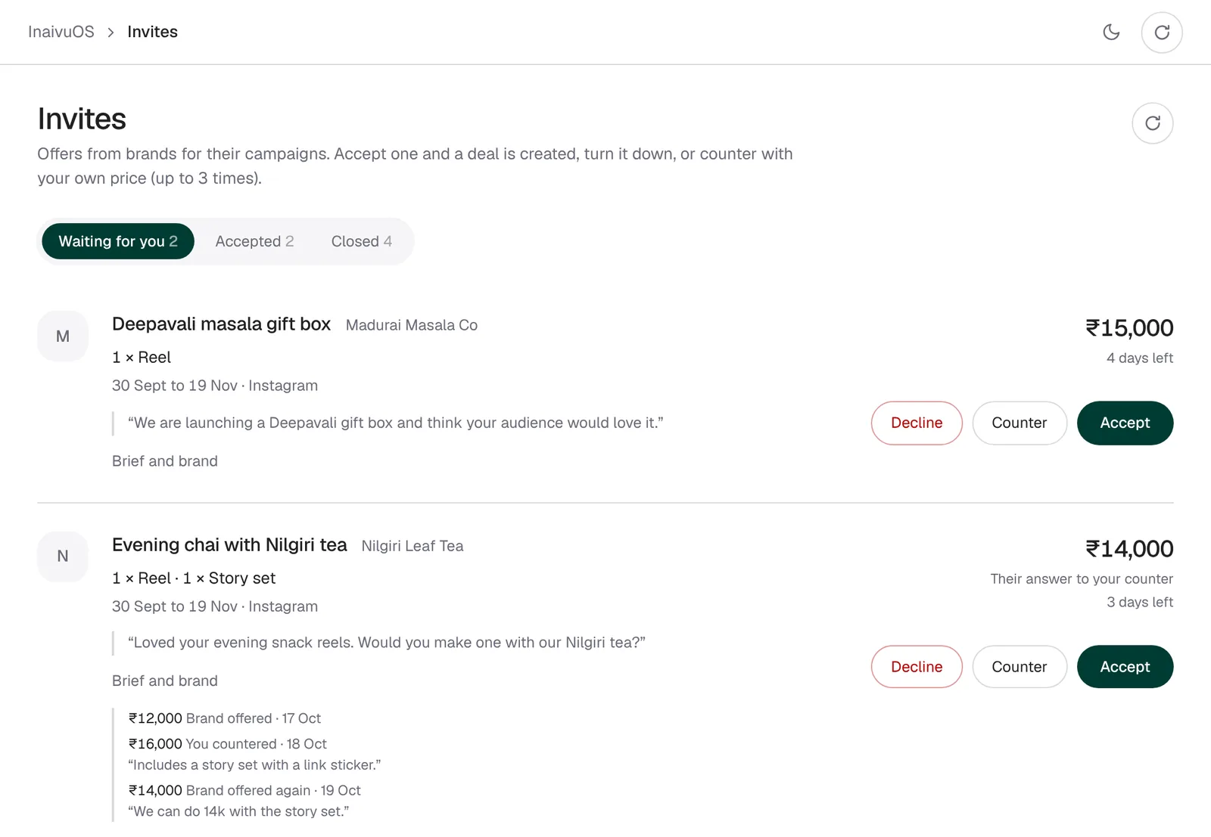
Task: Click the Nilgiri Leaf Tea 'N' avatar
Action: pos(63,556)
